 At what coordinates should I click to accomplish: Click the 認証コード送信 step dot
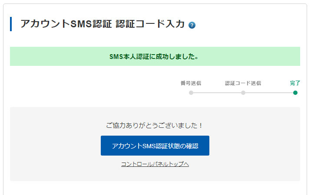(243, 93)
